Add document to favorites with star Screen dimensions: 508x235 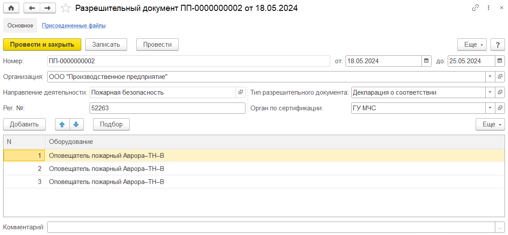coord(66,8)
